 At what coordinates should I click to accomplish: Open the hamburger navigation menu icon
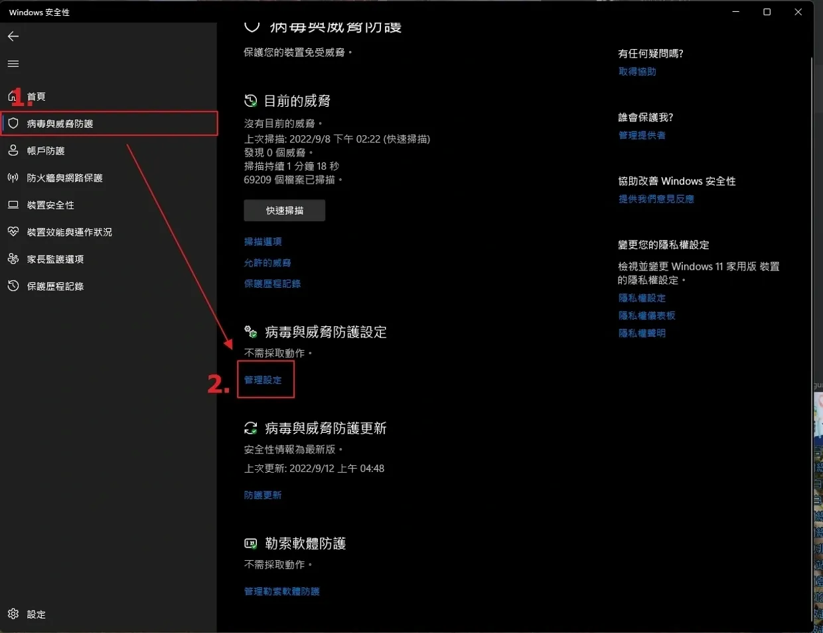(x=13, y=64)
